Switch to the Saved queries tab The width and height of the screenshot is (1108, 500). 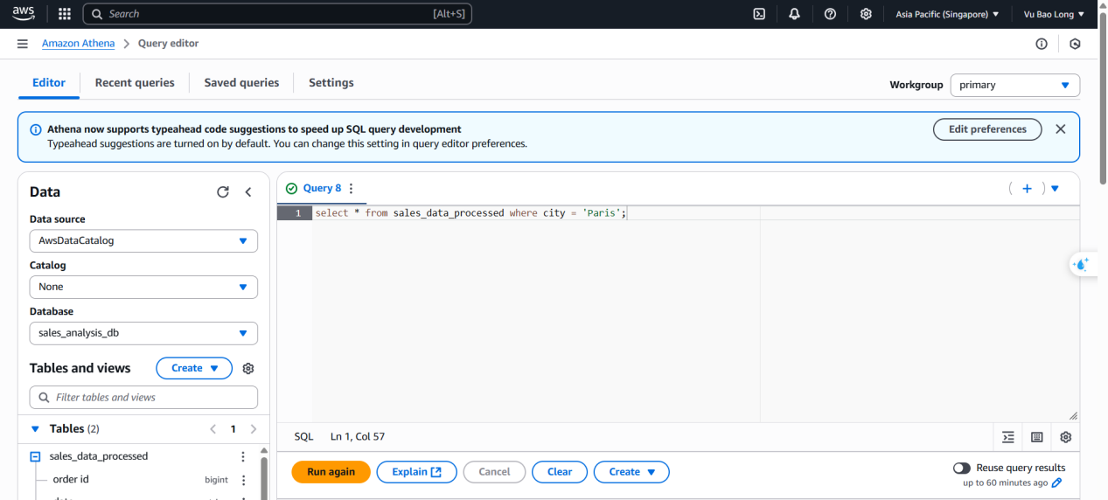241,83
